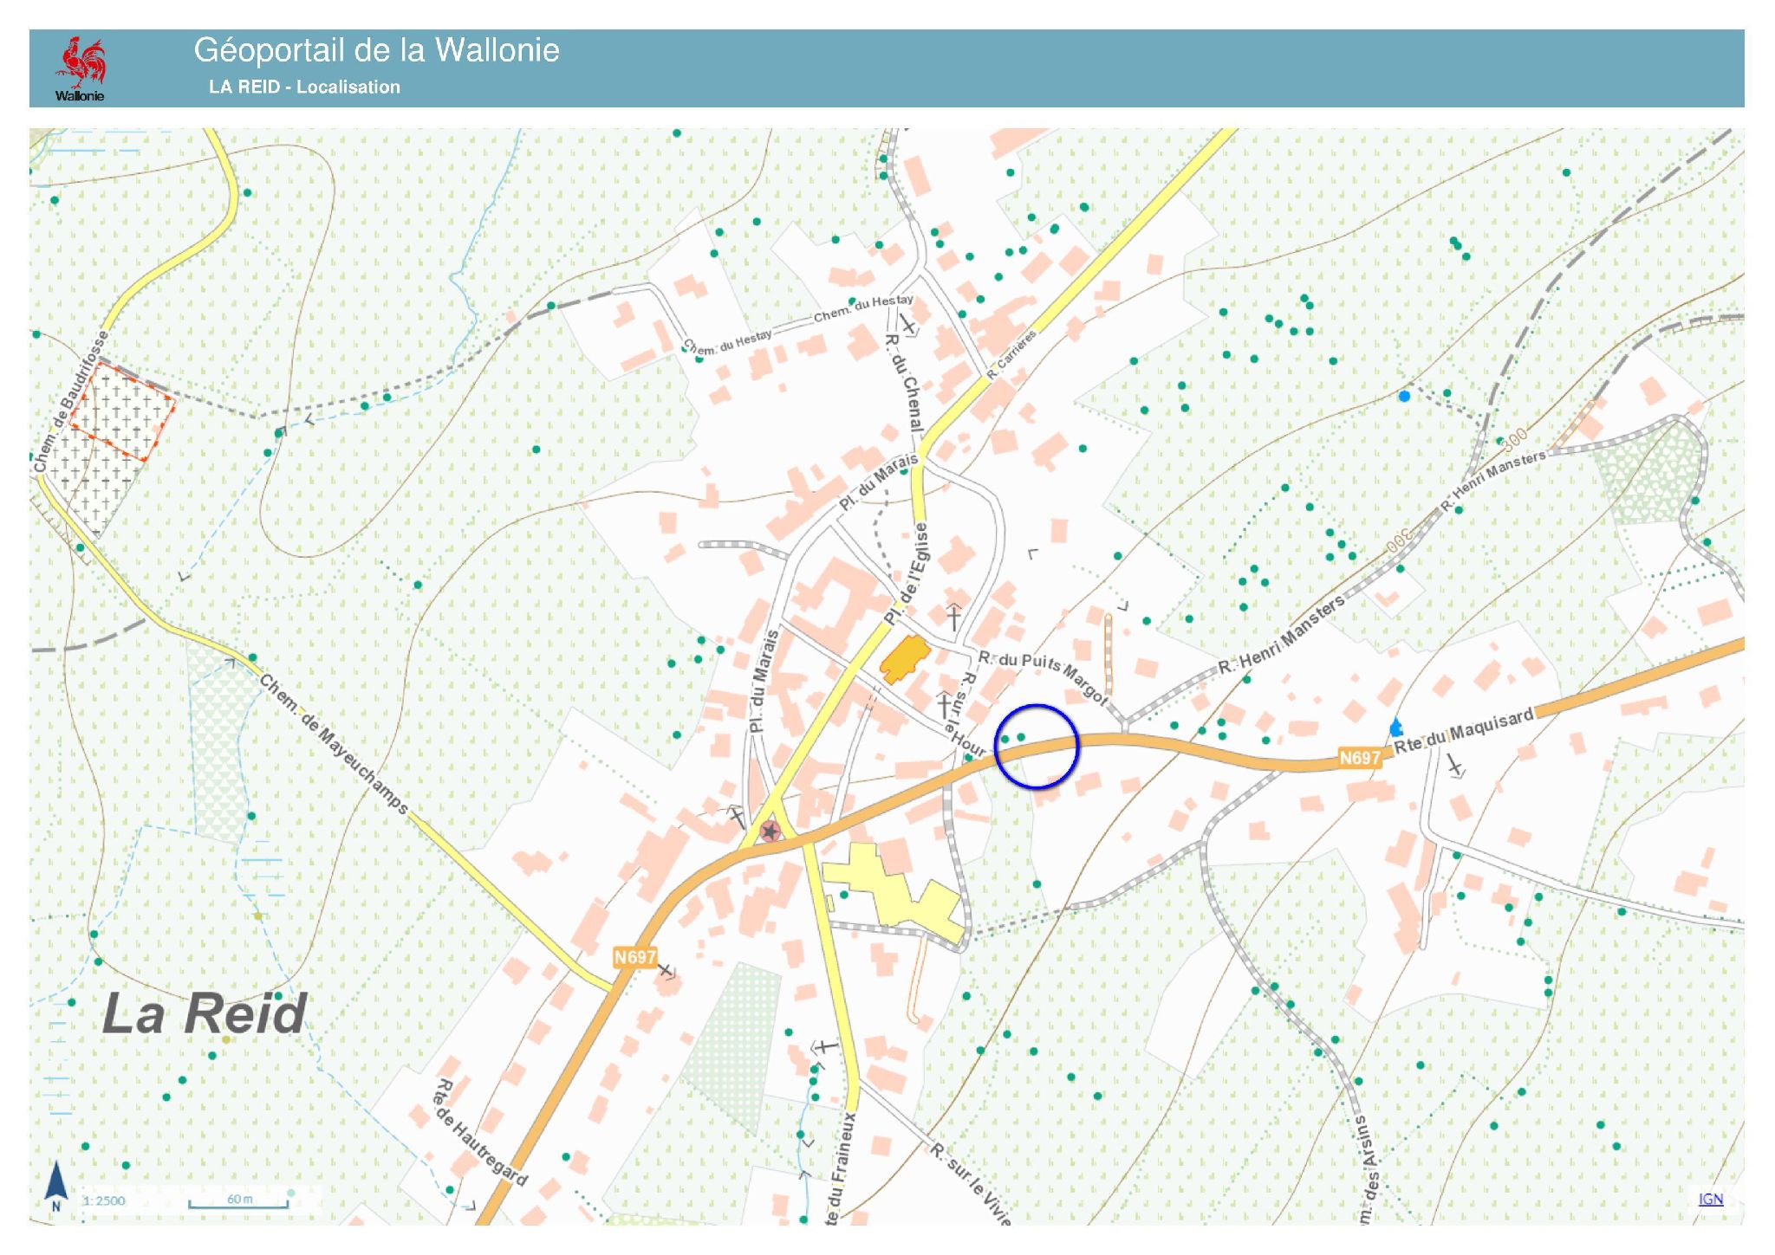Click the large La Reid place name
Viewport: 1775px width, 1255px height.
pyautogui.click(x=205, y=1013)
